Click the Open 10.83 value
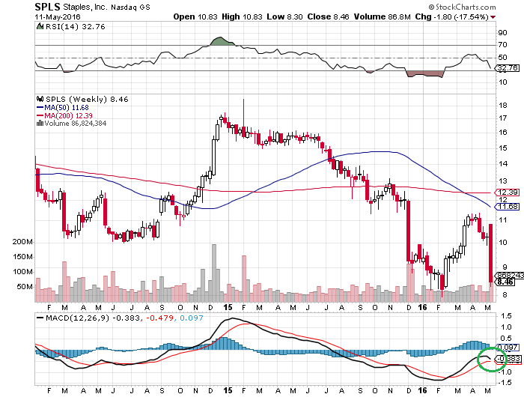This screenshot has height=397, width=524. pos(195,16)
